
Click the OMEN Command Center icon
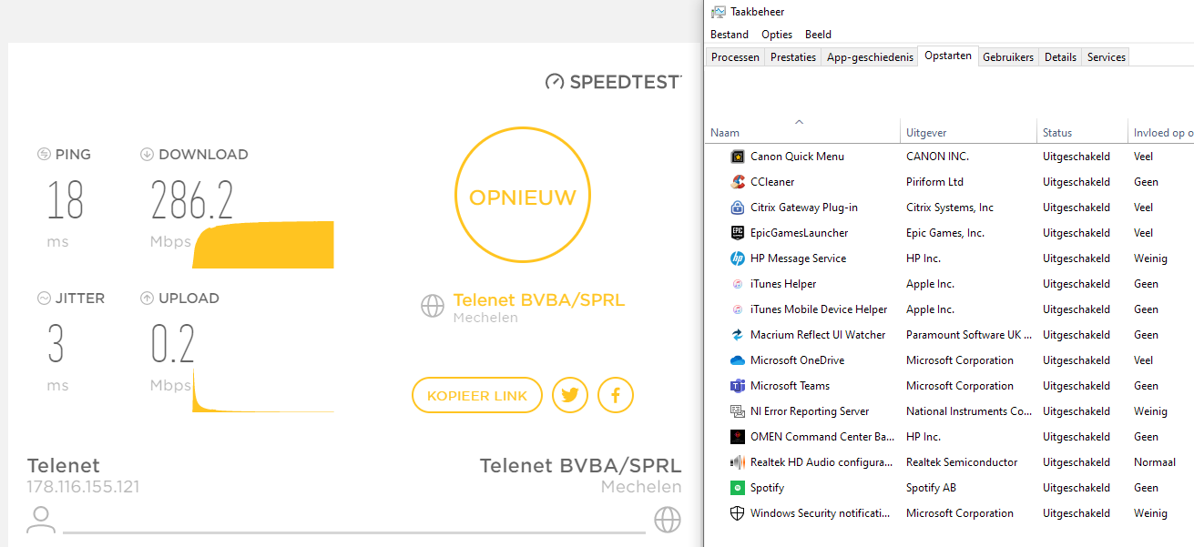click(738, 437)
